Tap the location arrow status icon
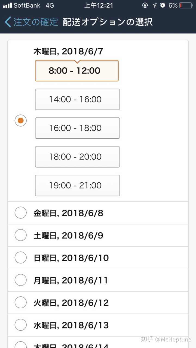 [154, 5]
